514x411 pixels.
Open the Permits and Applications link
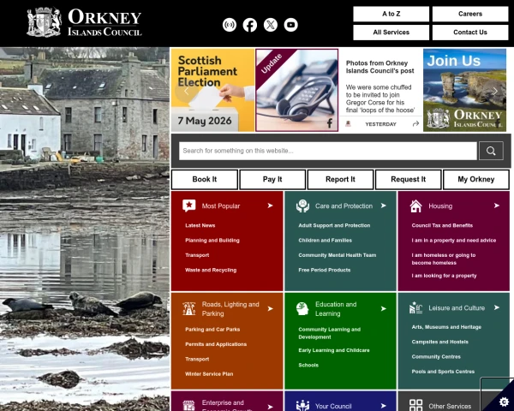[x=216, y=344]
